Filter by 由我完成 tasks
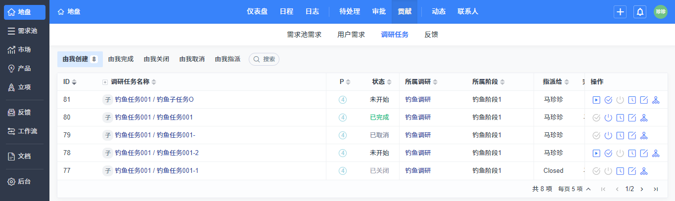This screenshot has height=201, width=675. (x=121, y=59)
